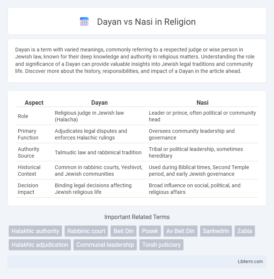Viewport: 274px width, 279px height.
Task: Select the 'Communal leadership' tag
Action: pyautogui.click(x=105, y=245)
